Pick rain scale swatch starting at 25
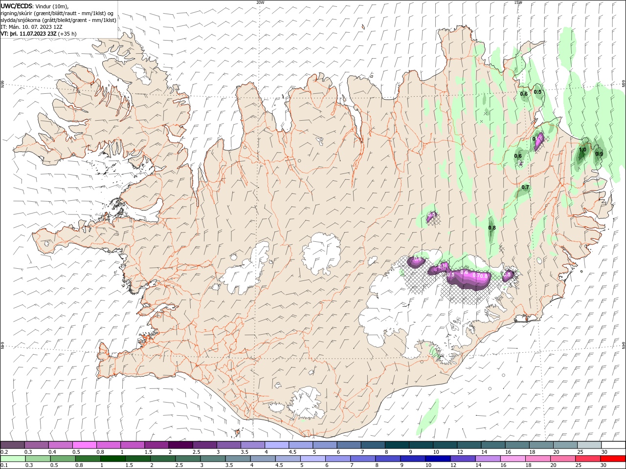Image resolution: width=626 pixels, height=469 pixels. coord(587,459)
